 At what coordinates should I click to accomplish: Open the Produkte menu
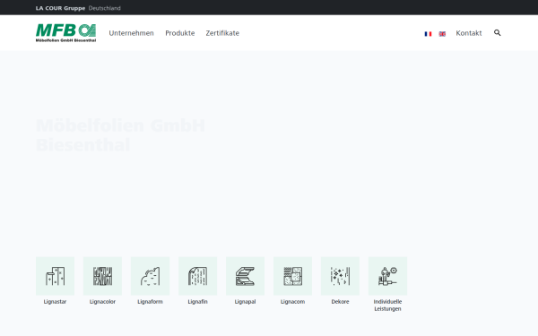180,33
